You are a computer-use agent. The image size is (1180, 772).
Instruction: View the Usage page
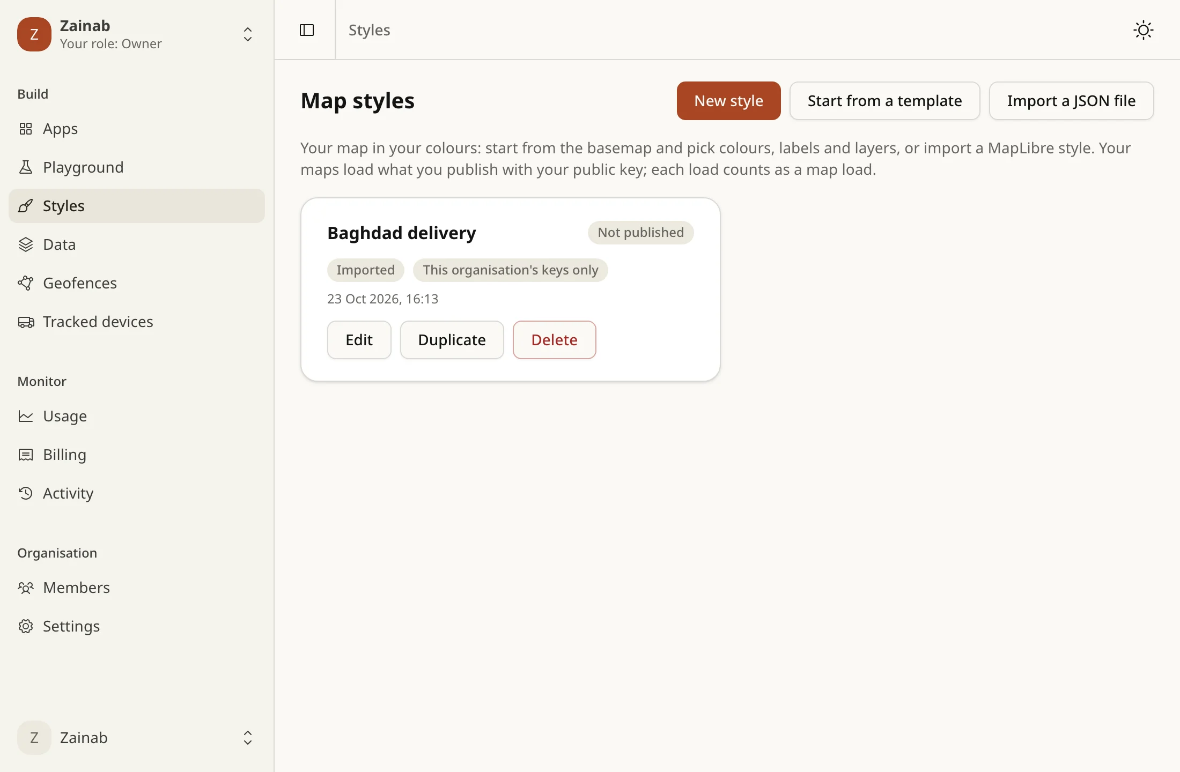[x=137, y=416]
